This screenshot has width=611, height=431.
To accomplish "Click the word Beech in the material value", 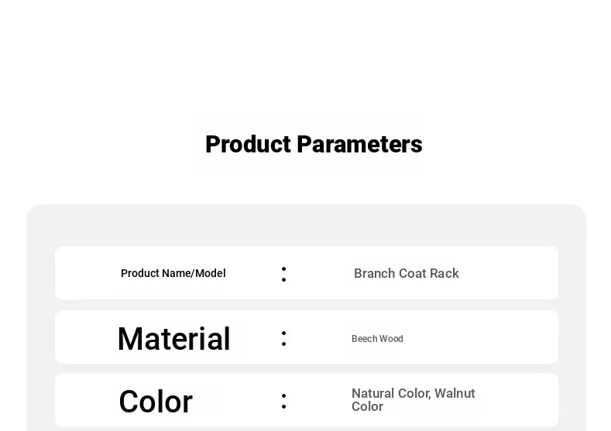I will point(364,339).
